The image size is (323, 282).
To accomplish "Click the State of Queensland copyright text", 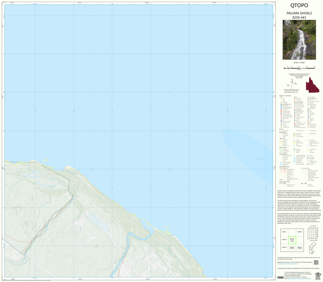I will (298, 274).
